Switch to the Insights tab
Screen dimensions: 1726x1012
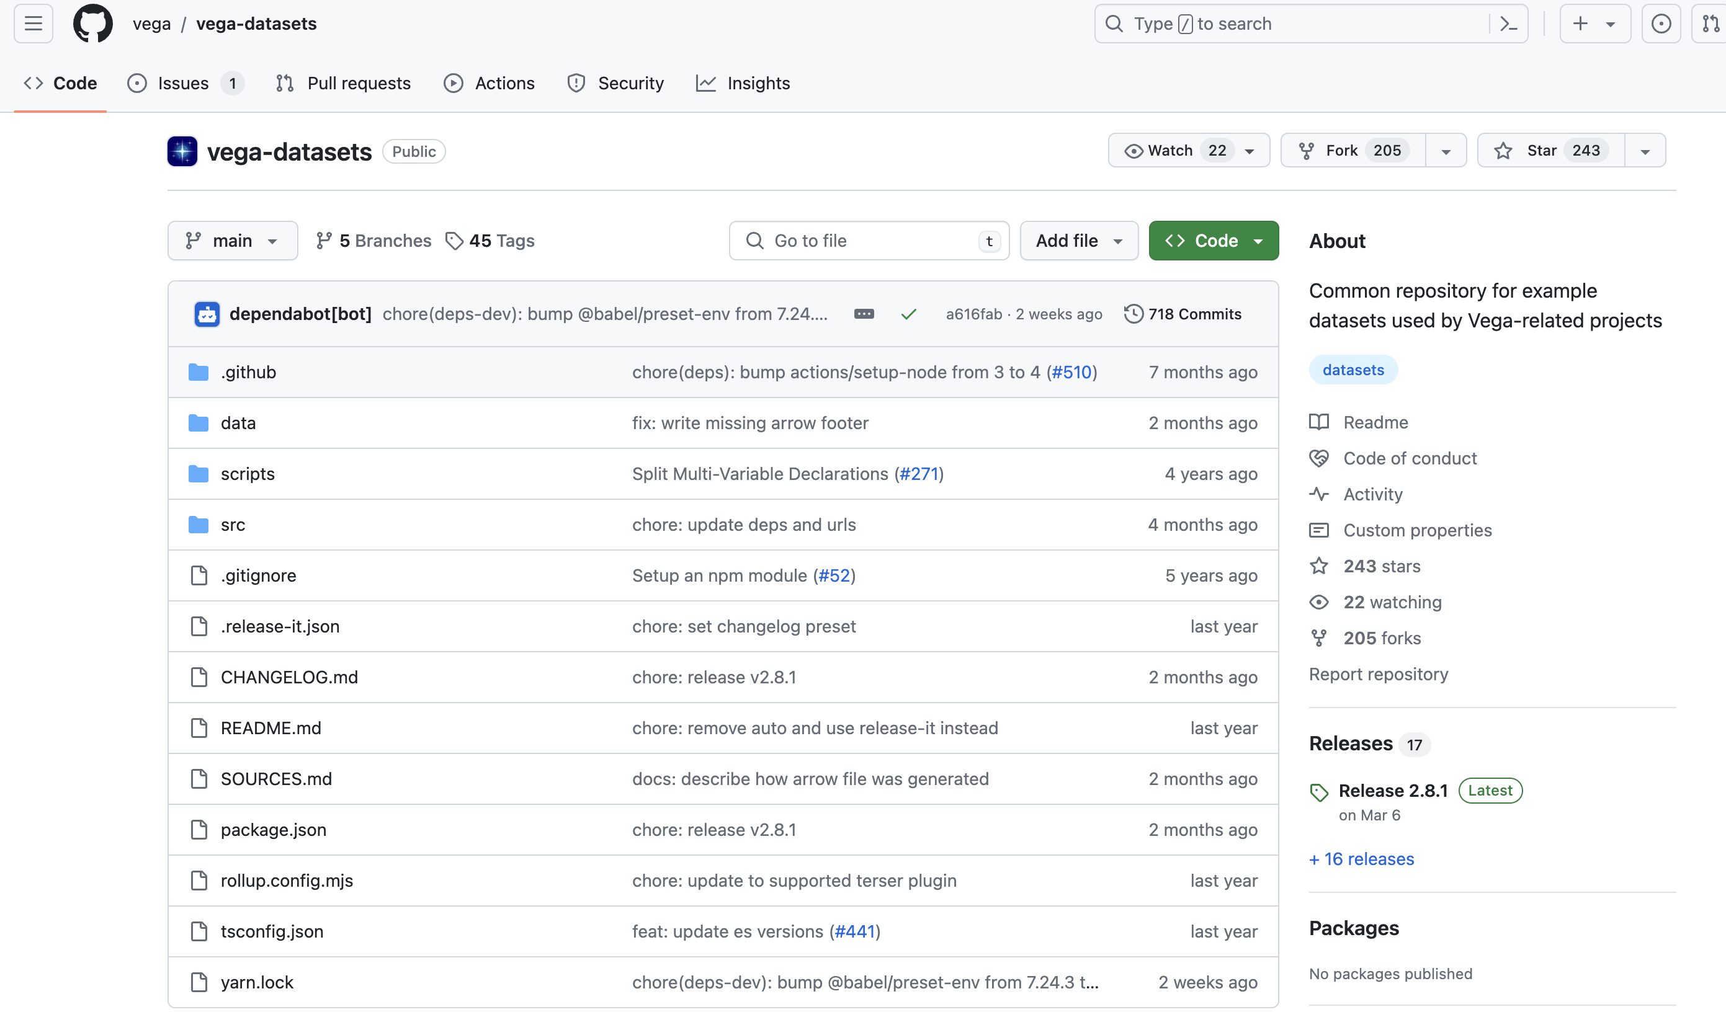click(x=743, y=84)
